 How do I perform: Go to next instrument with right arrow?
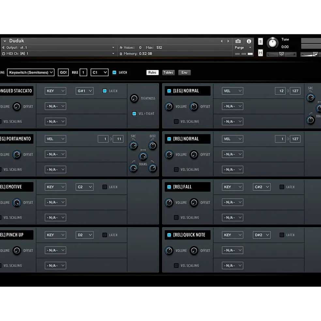point(228,41)
